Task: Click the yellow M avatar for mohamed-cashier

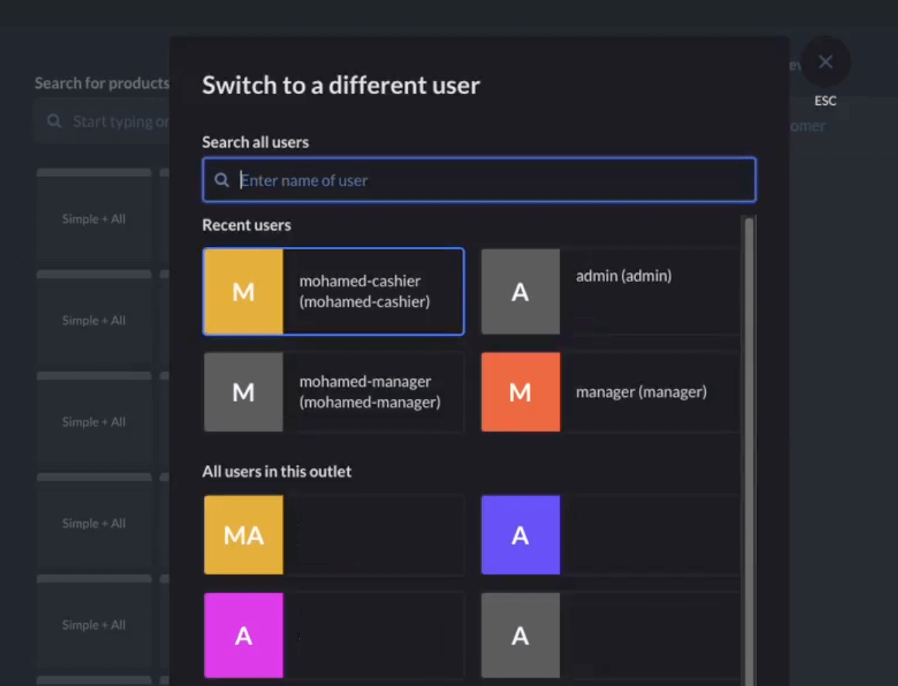Action: [x=243, y=291]
